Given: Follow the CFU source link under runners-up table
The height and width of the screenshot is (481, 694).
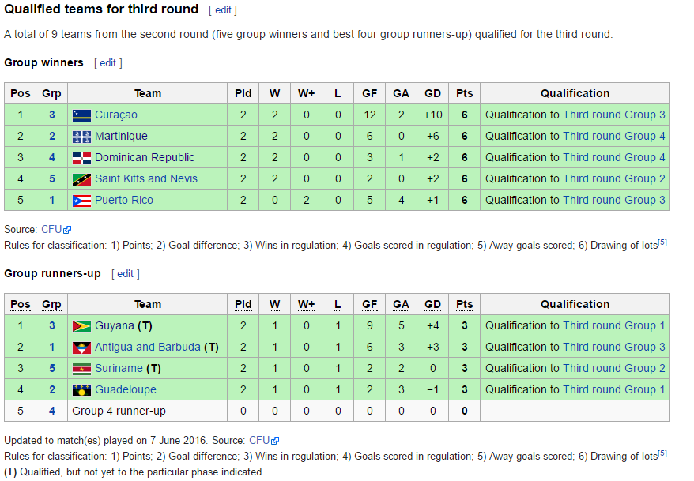Looking at the screenshot, I should (259, 441).
